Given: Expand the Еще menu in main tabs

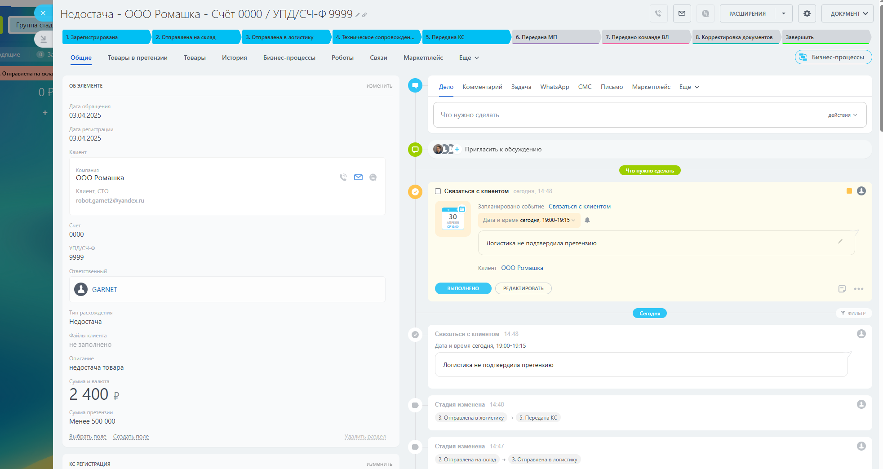Looking at the screenshot, I should pyautogui.click(x=469, y=58).
